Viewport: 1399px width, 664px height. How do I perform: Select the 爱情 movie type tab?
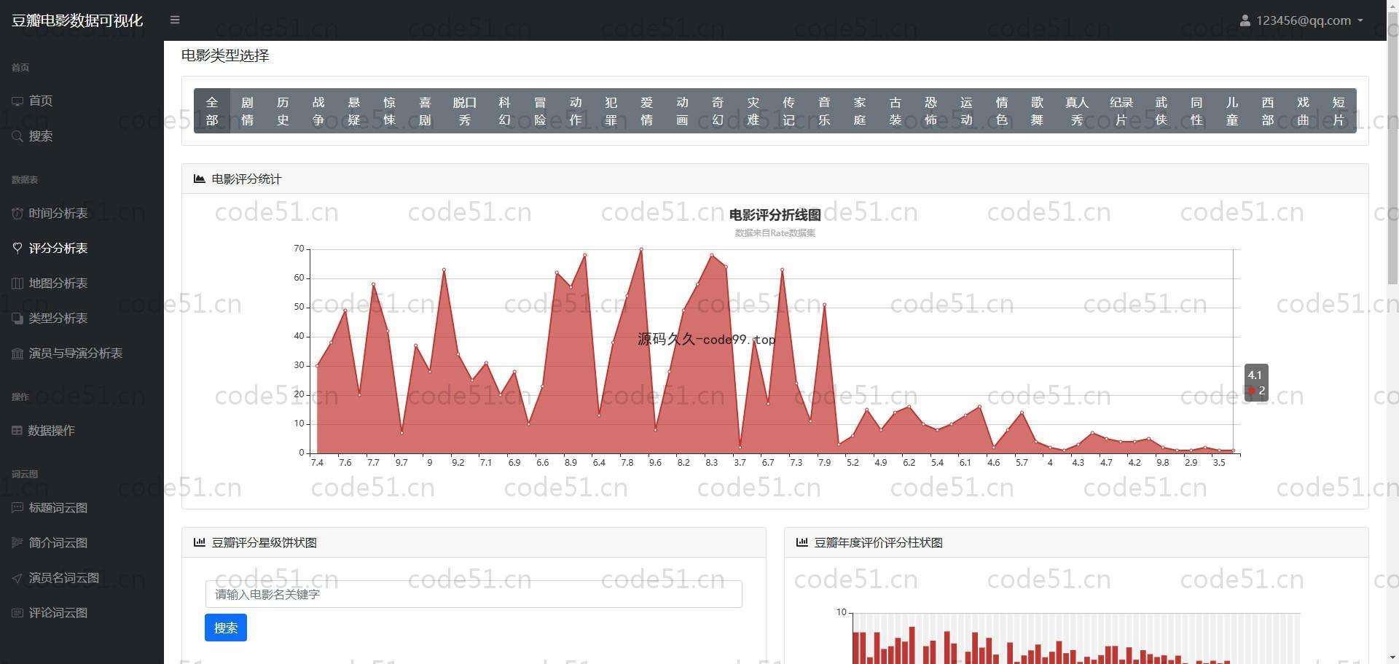(646, 111)
